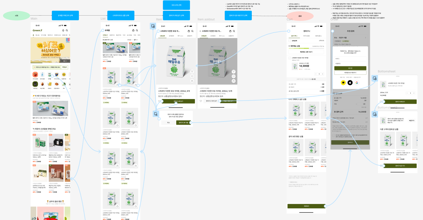This screenshot has width=423, height=220.
Task: Click the drag handle atop Bottomsheet frame
Action: click(x=398, y=76)
